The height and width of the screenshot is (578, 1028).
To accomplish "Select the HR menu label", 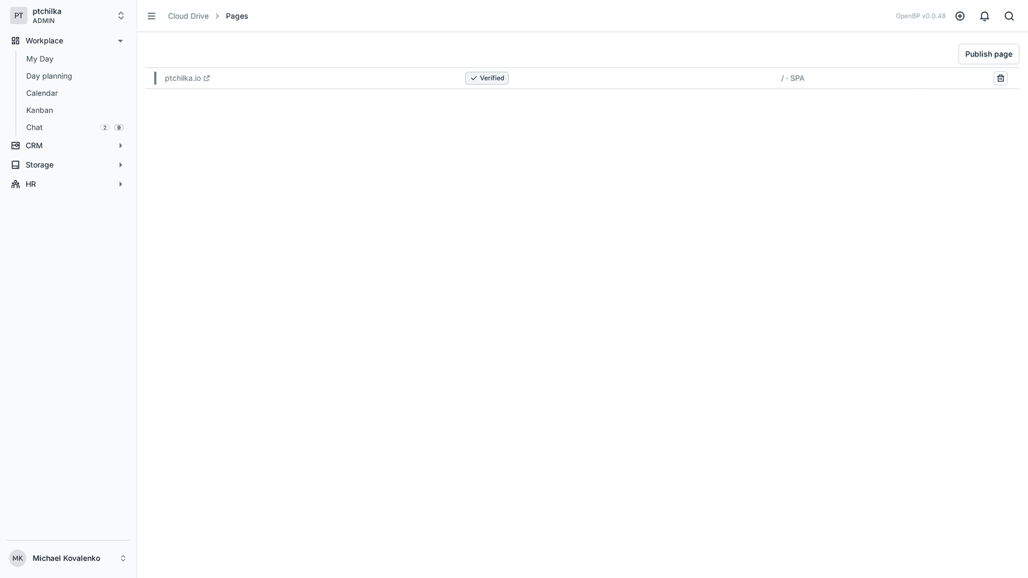I will coord(31,184).
